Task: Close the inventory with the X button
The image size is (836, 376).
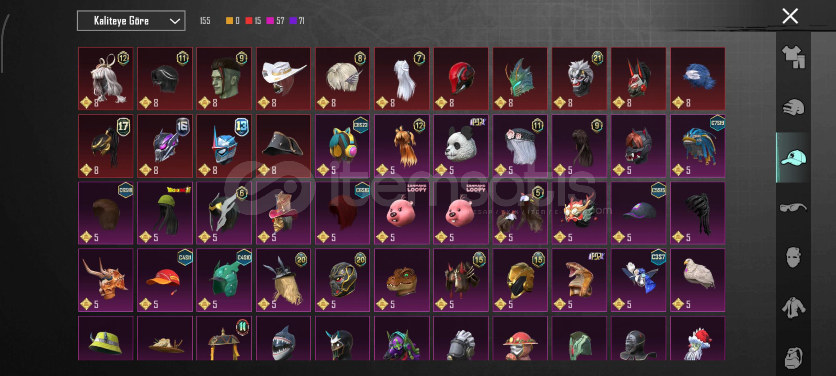Action: click(790, 16)
